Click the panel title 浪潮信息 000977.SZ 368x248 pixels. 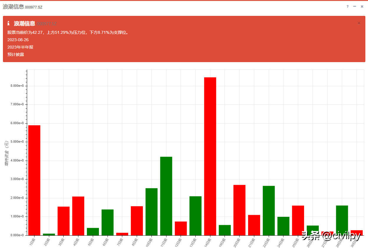tap(23, 7)
